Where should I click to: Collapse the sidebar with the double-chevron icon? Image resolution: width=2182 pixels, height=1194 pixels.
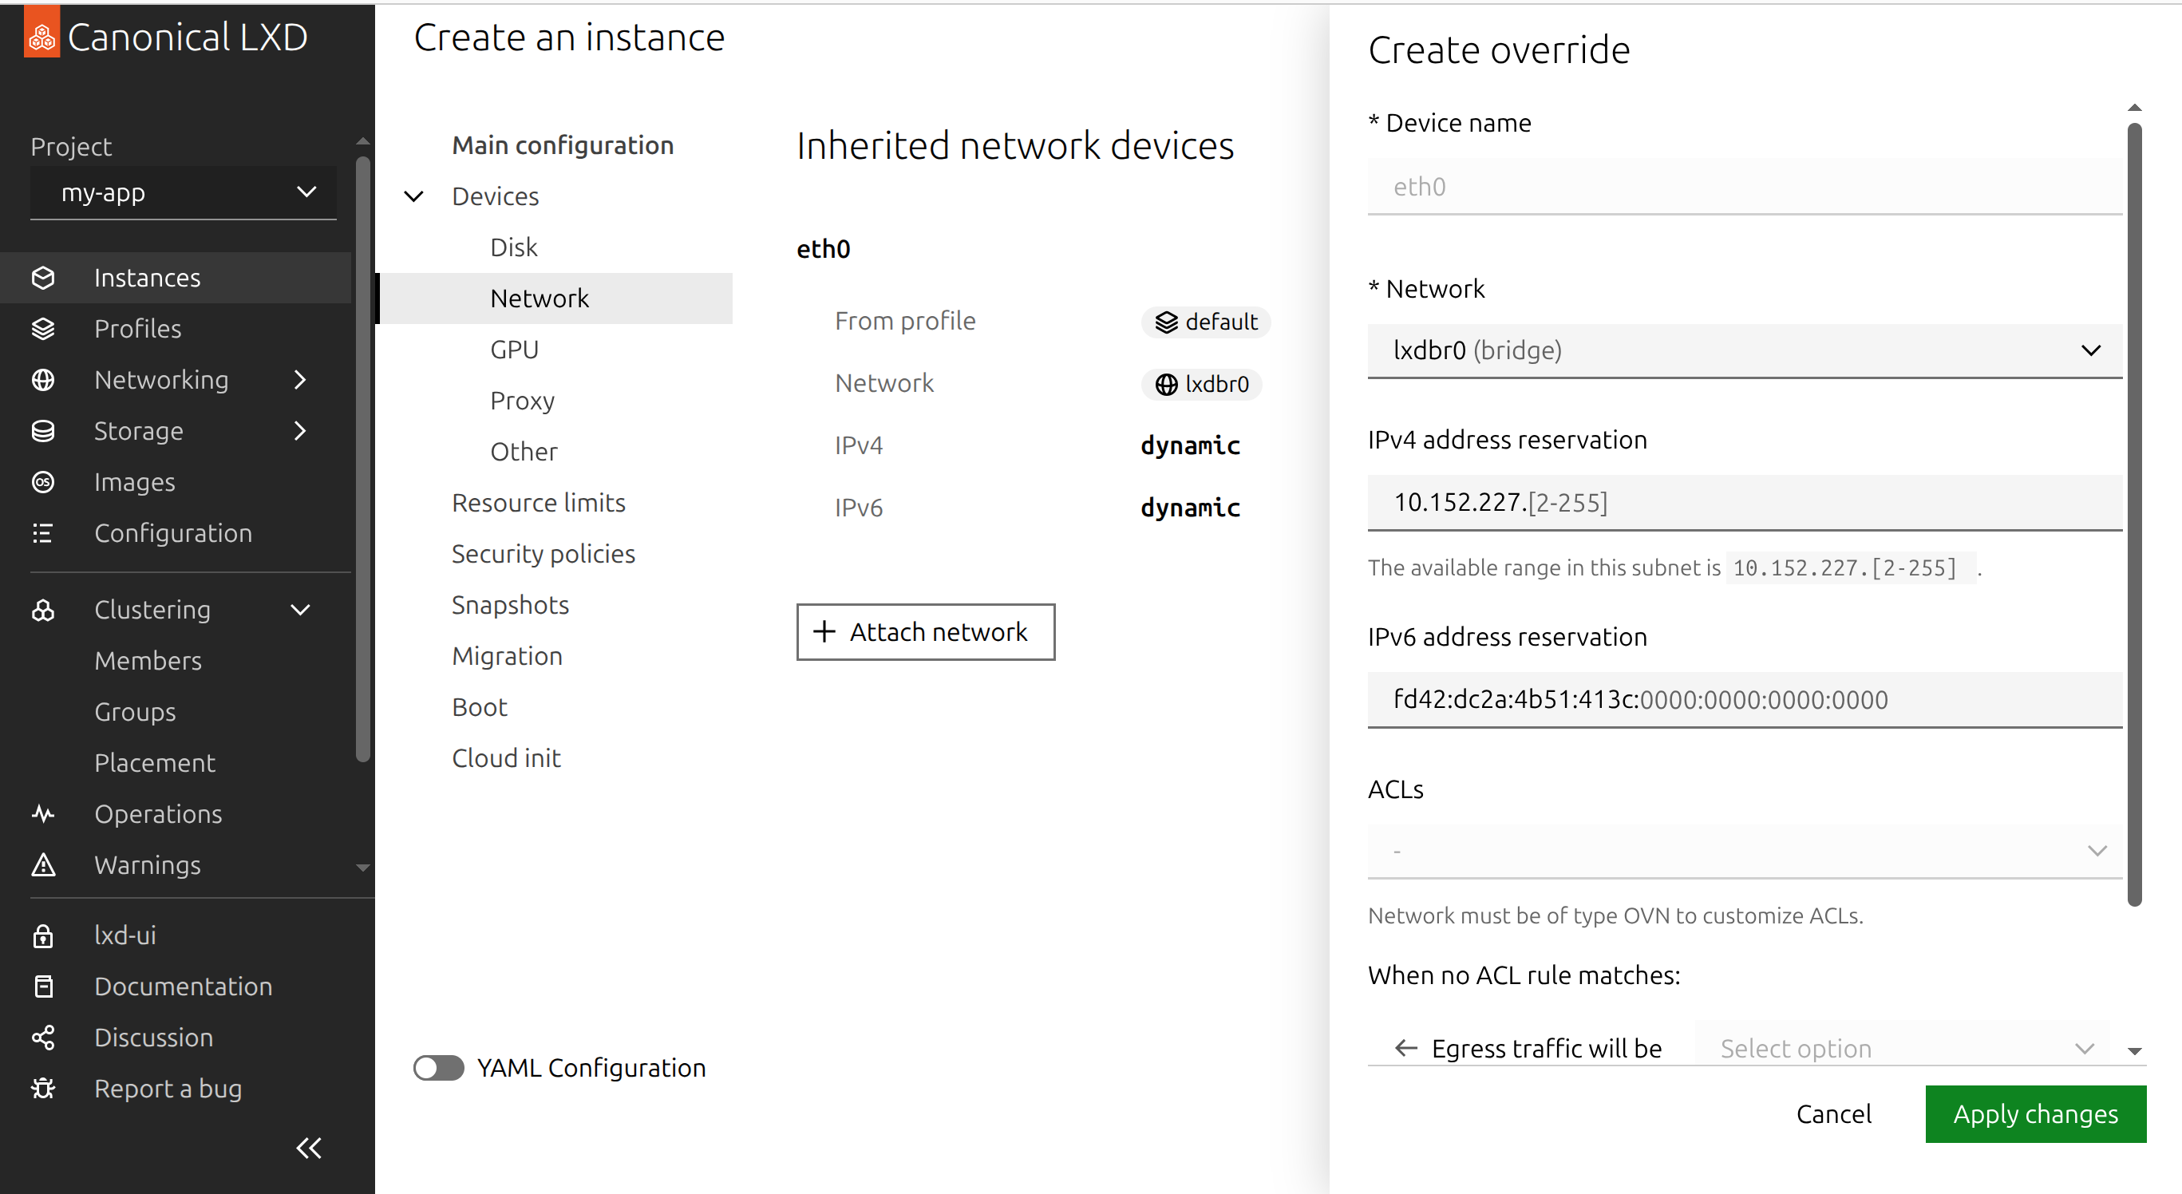[309, 1148]
